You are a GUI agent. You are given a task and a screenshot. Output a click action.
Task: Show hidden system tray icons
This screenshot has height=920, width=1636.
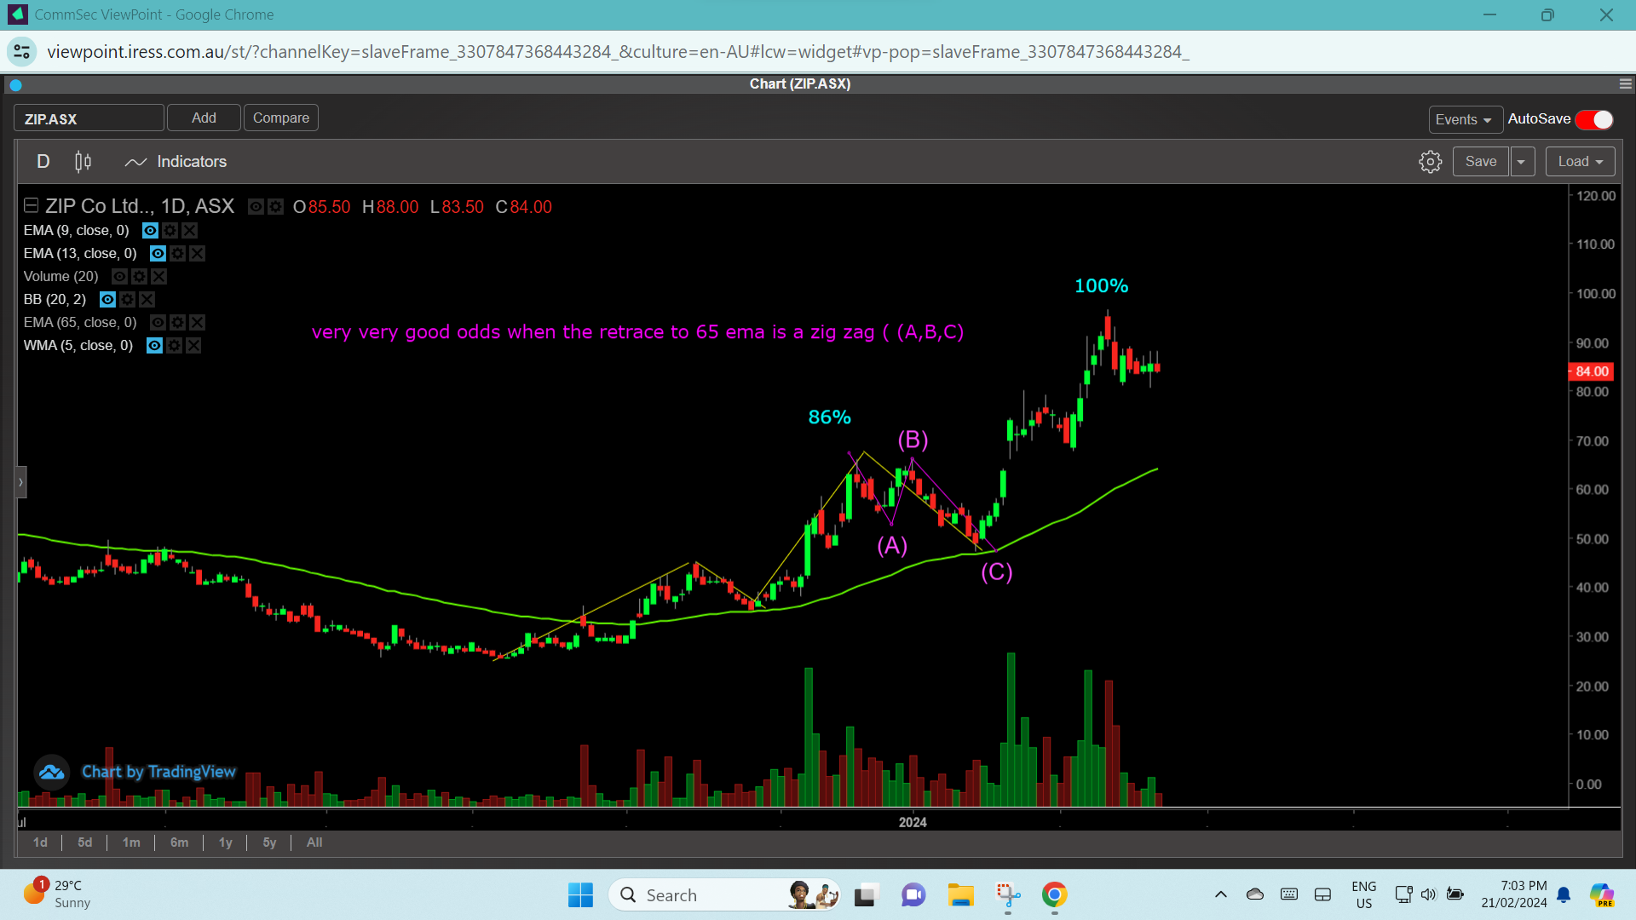coord(1220,894)
